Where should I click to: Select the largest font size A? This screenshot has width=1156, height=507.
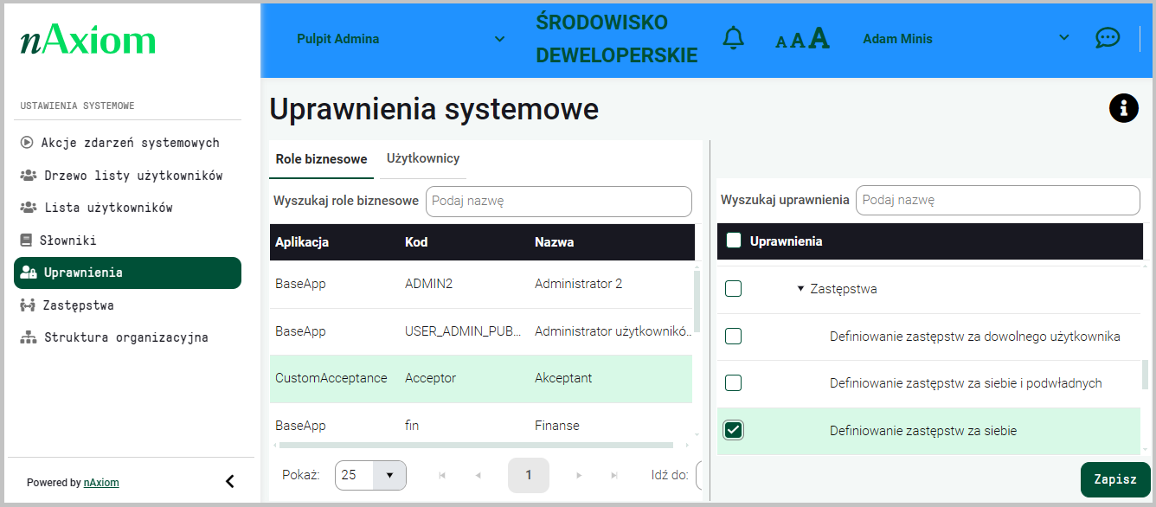pos(819,38)
